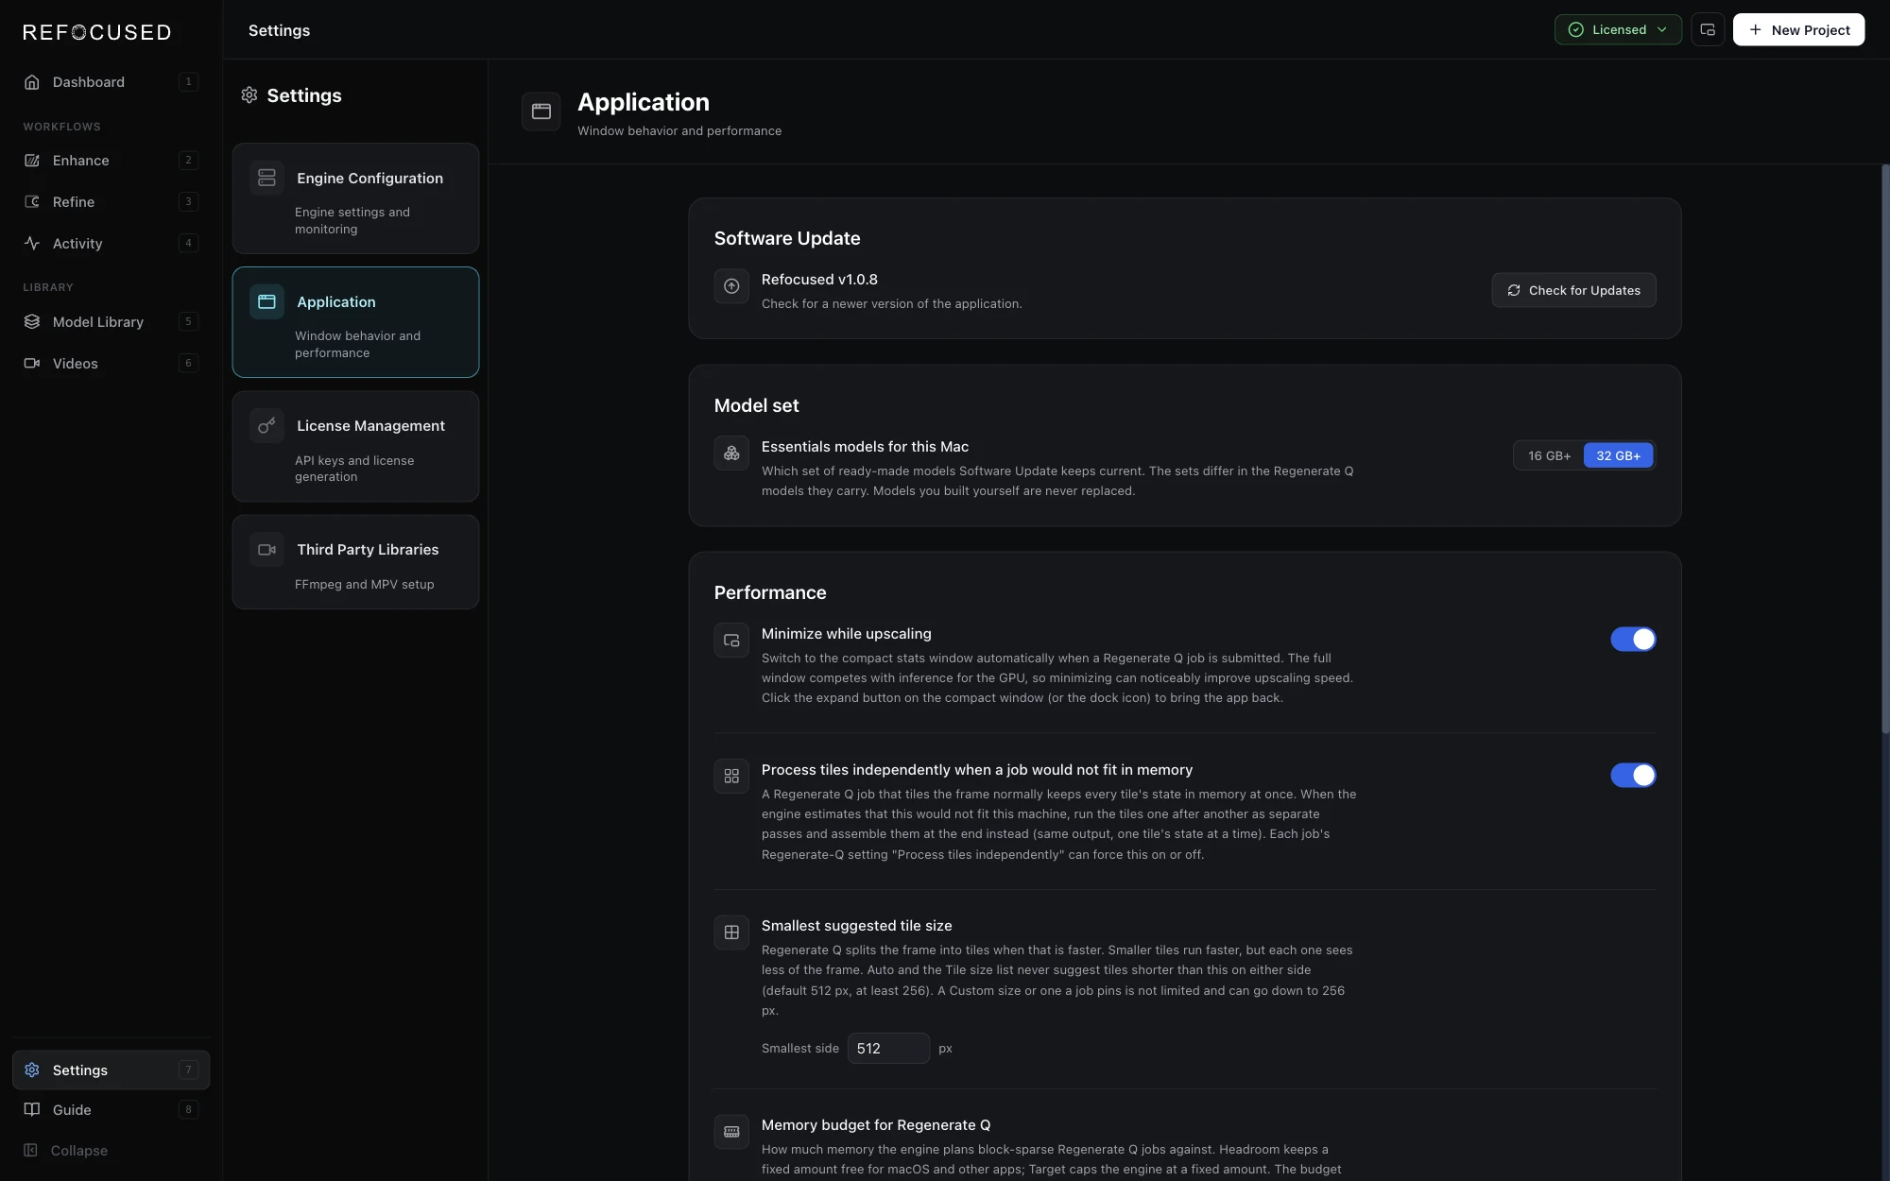Go to the Enhance workflow

111,161
